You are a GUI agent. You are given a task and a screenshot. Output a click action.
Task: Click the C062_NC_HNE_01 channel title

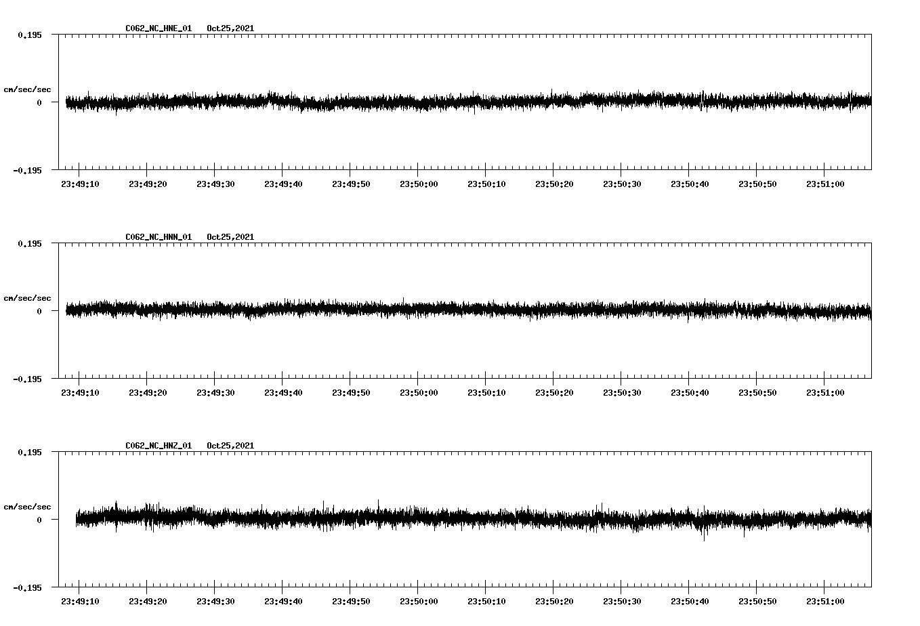pos(159,28)
